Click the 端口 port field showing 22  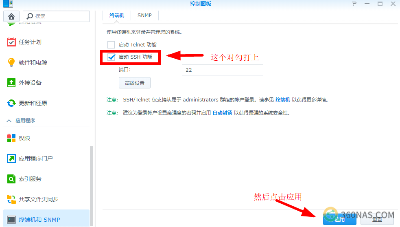(223, 70)
